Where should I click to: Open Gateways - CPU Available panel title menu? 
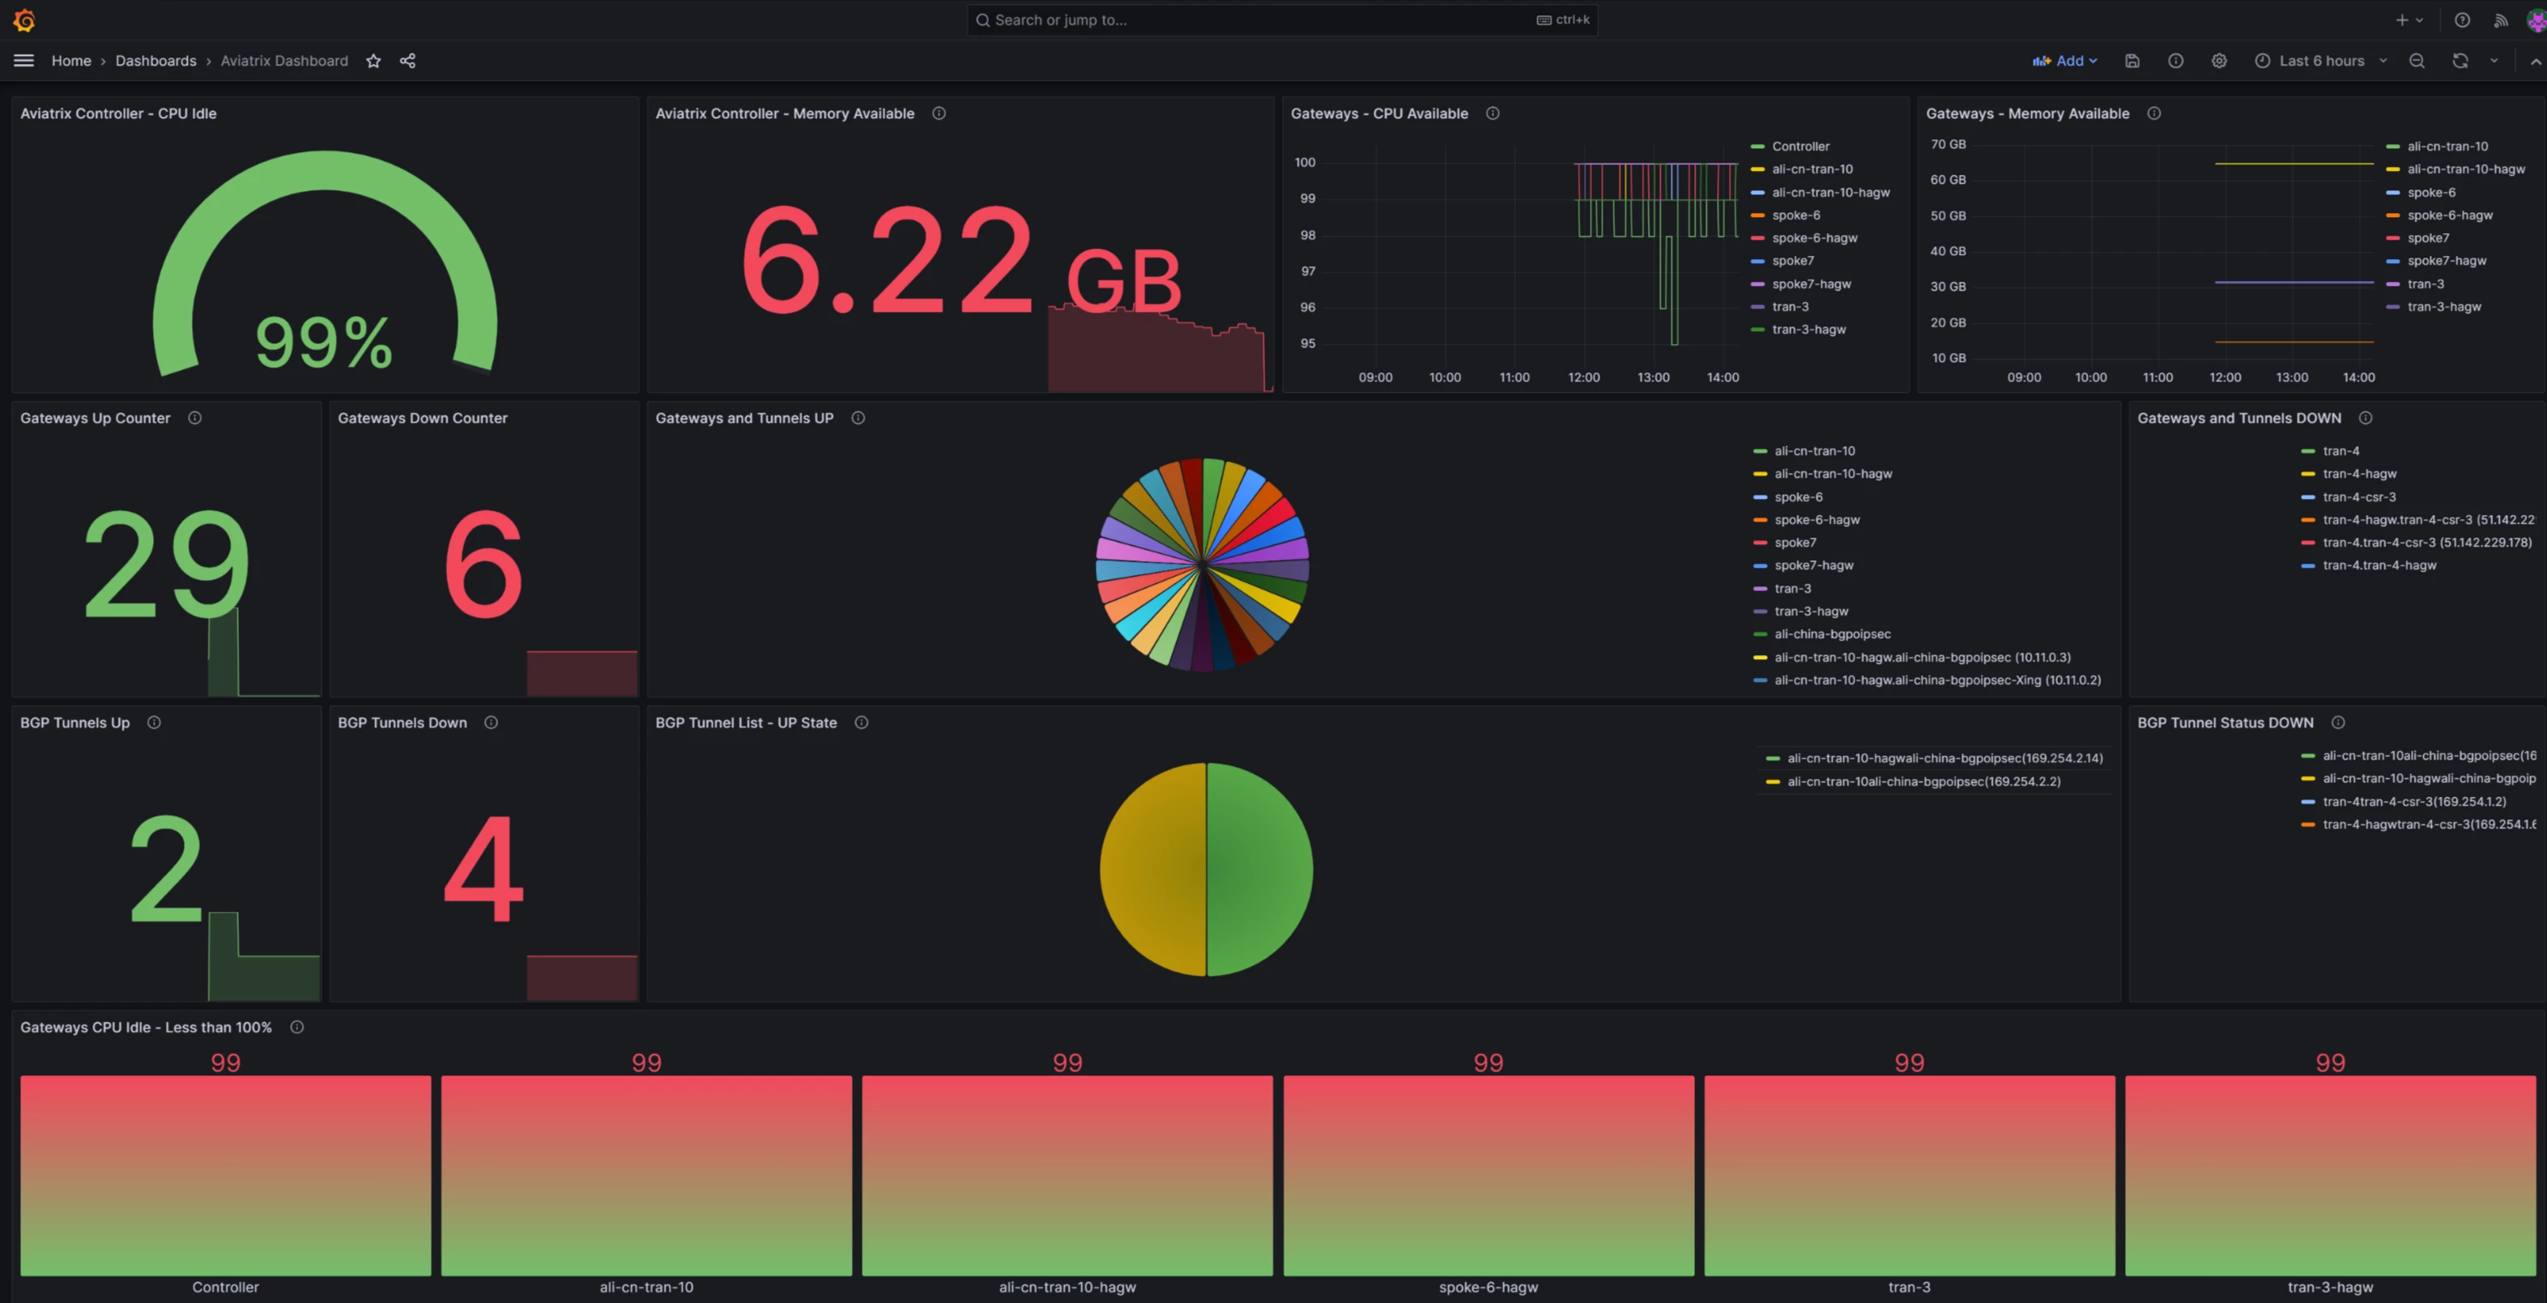(1378, 113)
